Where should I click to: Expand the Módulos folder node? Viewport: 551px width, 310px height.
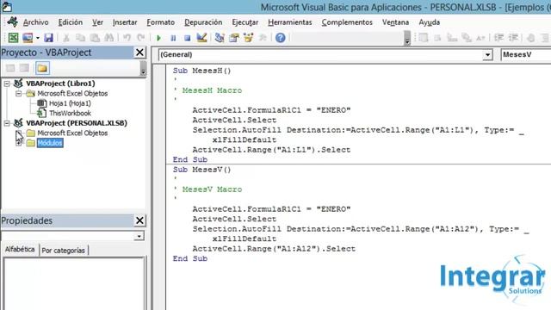[x=18, y=143]
